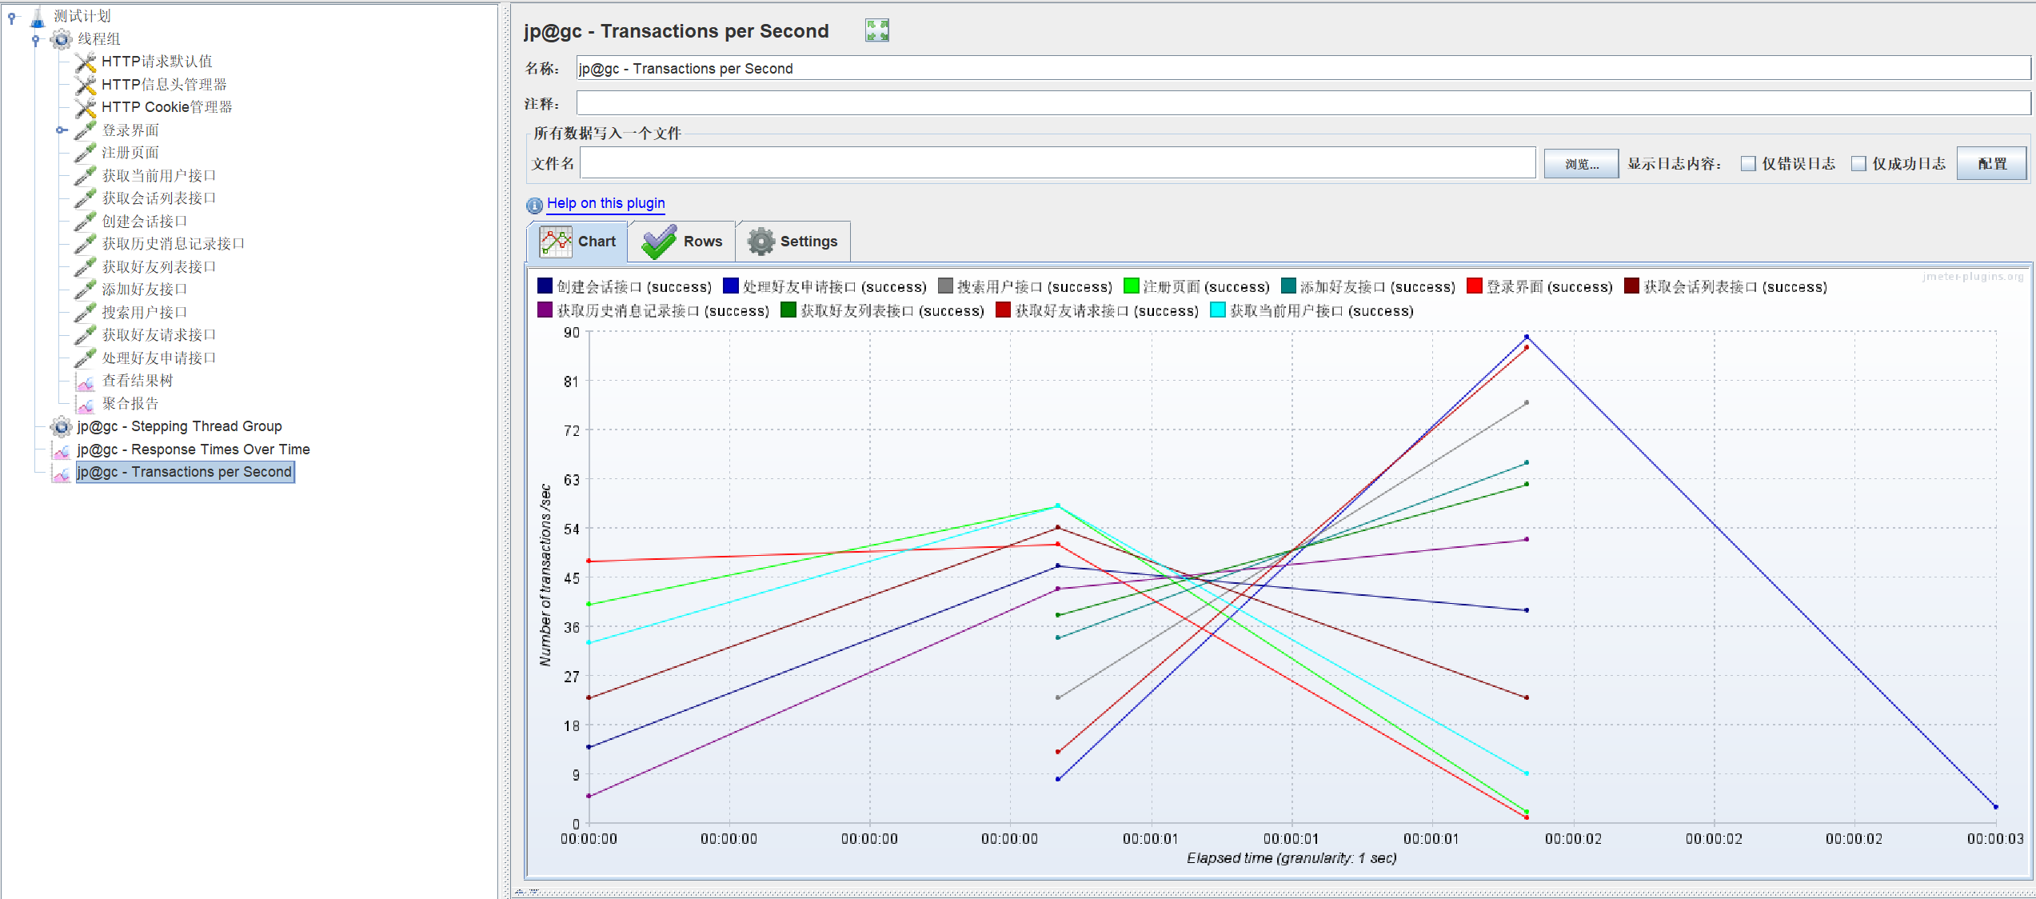
Task: Click the gear icon of 线程组
Action: pyautogui.click(x=61, y=38)
